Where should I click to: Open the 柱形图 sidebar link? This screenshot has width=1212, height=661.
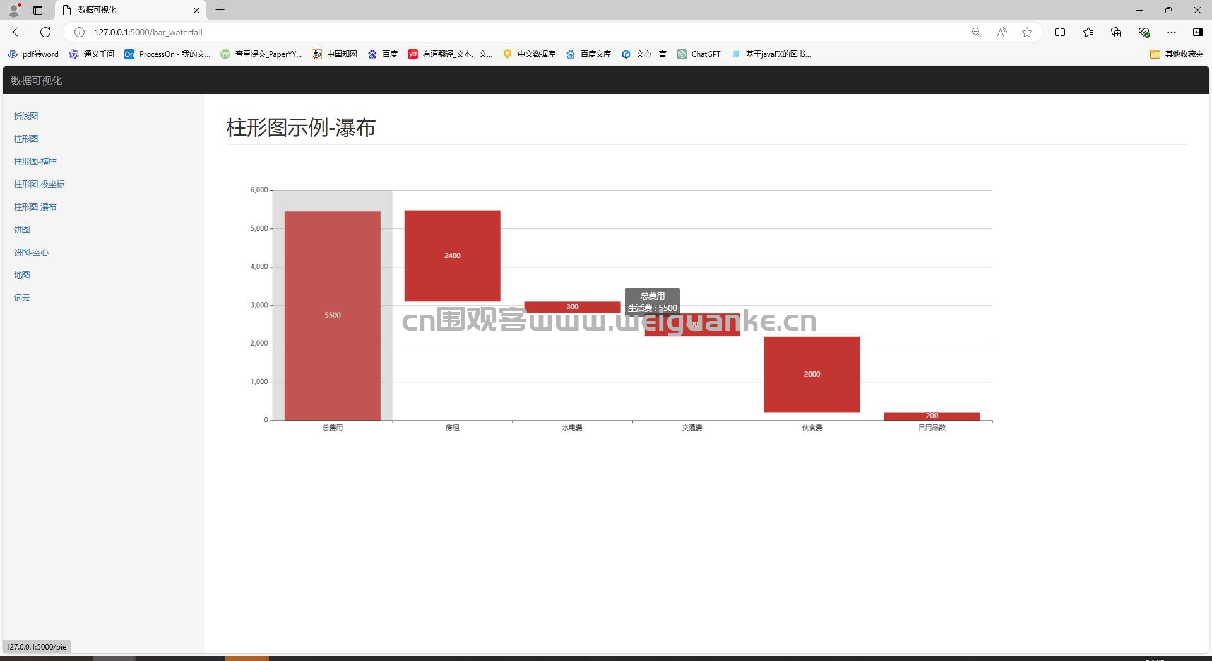26,139
